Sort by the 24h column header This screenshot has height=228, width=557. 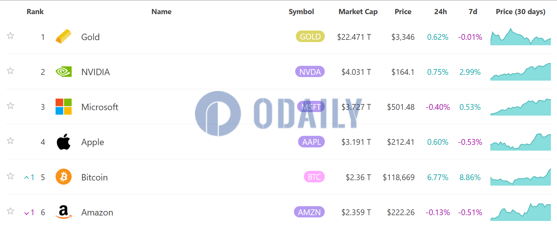click(440, 12)
